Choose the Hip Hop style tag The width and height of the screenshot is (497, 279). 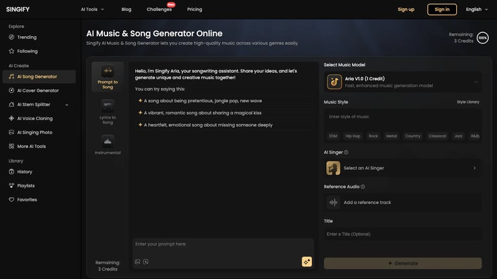[x=353, y=136]
